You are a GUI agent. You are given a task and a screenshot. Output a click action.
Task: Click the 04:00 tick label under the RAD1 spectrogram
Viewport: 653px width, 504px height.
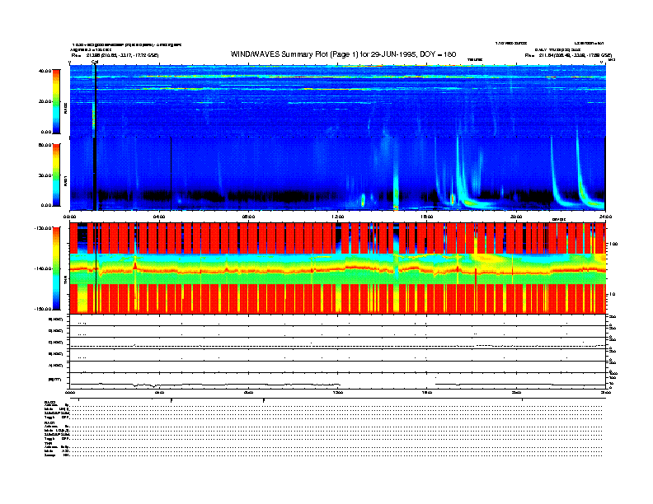pyautogui.click(x=159, y=217)
